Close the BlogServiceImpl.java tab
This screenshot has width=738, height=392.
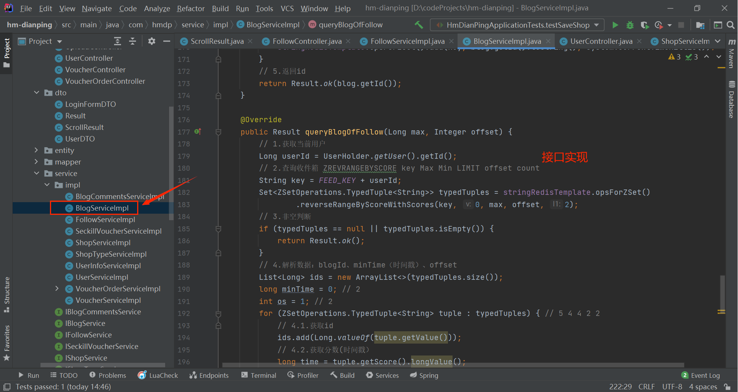click(548, 41)
